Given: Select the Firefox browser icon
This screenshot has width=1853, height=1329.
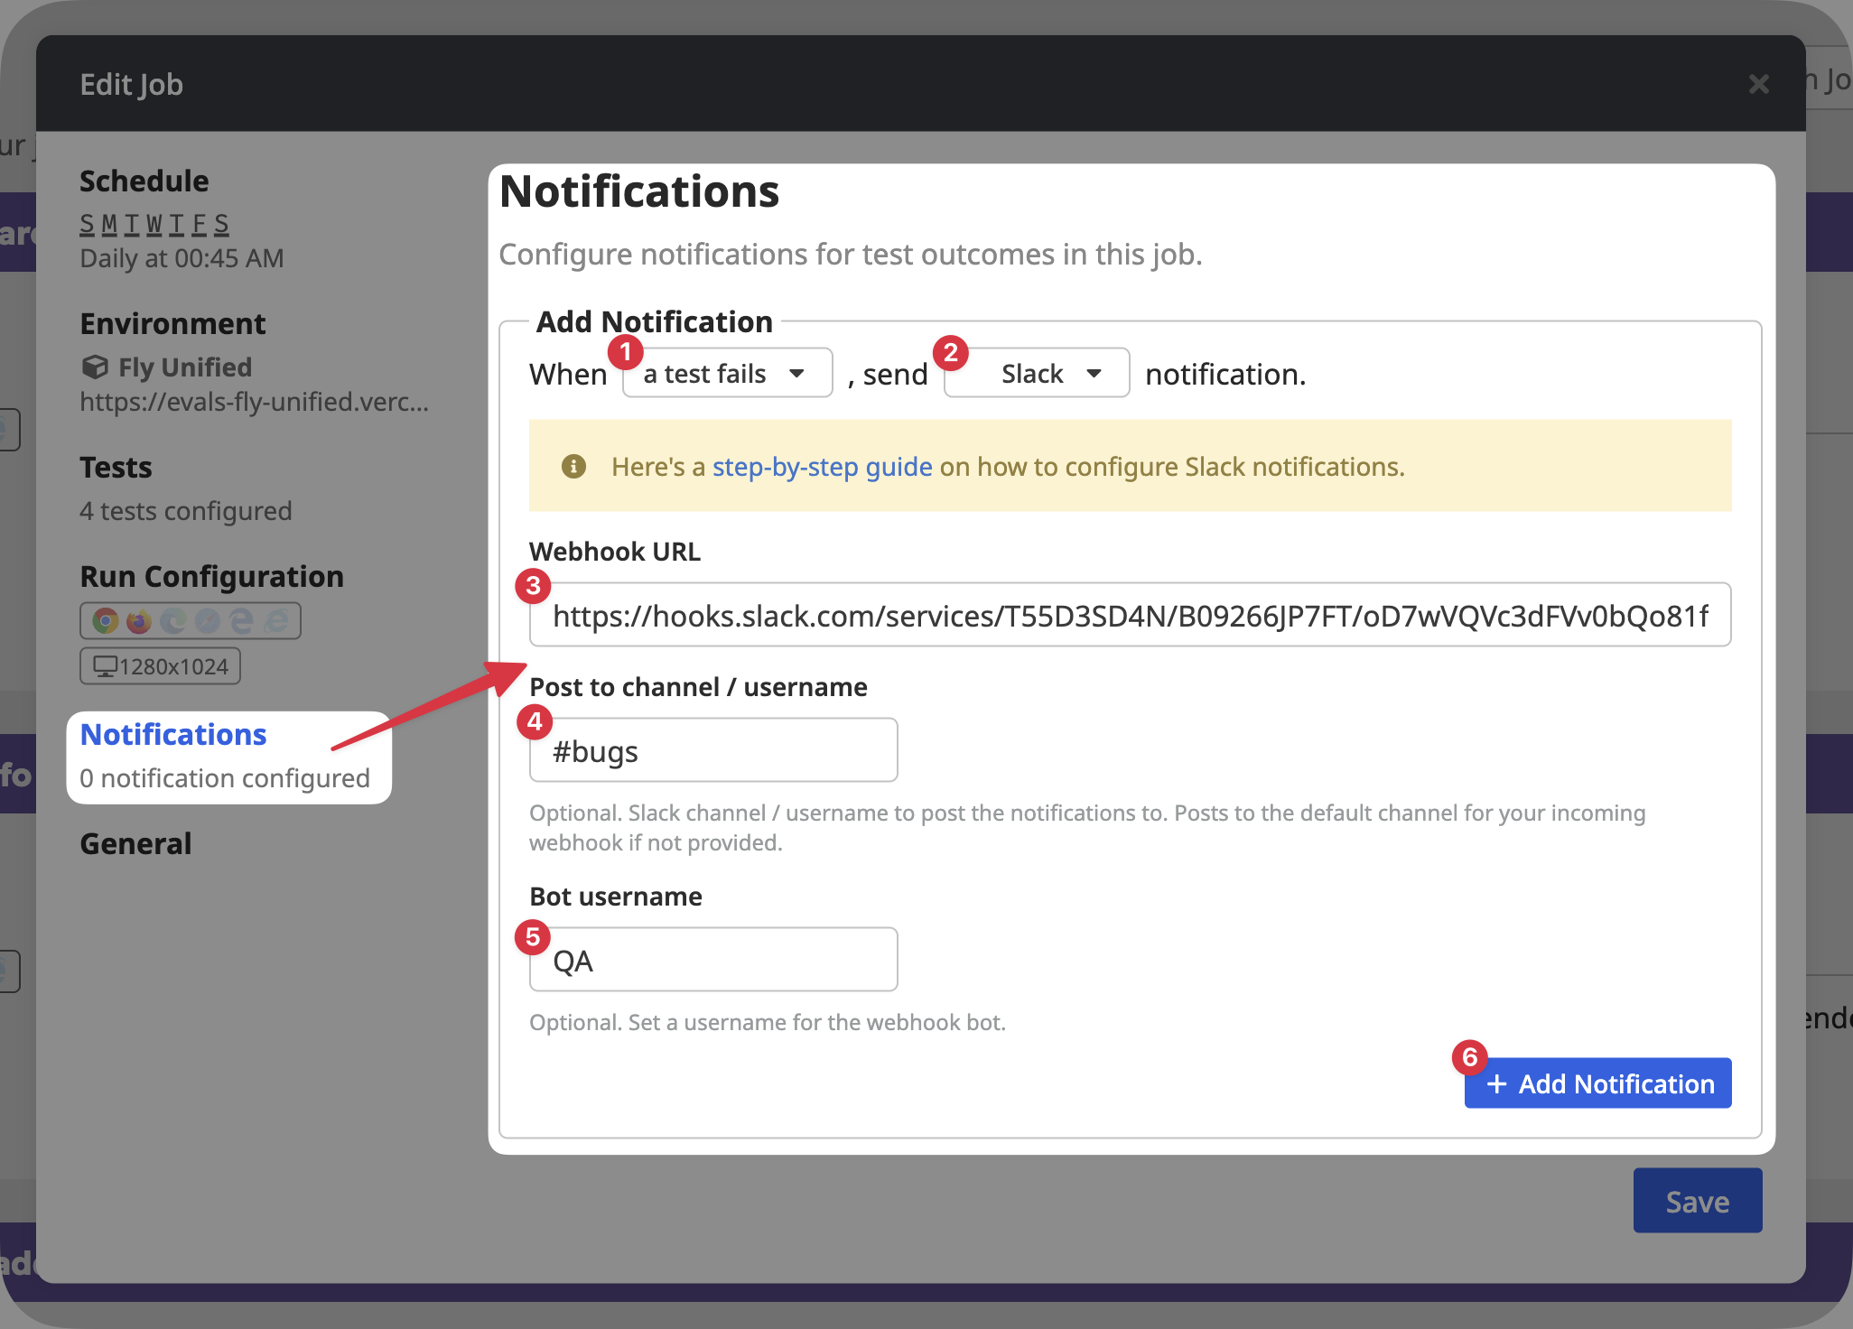Looking at the screenshot, I should click(139, 621).
